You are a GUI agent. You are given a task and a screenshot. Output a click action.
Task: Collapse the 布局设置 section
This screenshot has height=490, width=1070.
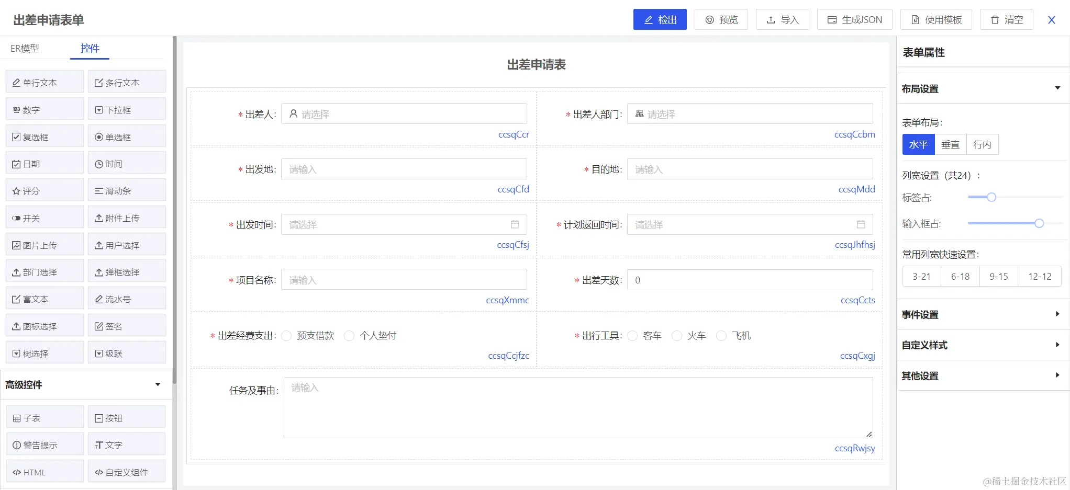coord(1058,87)
